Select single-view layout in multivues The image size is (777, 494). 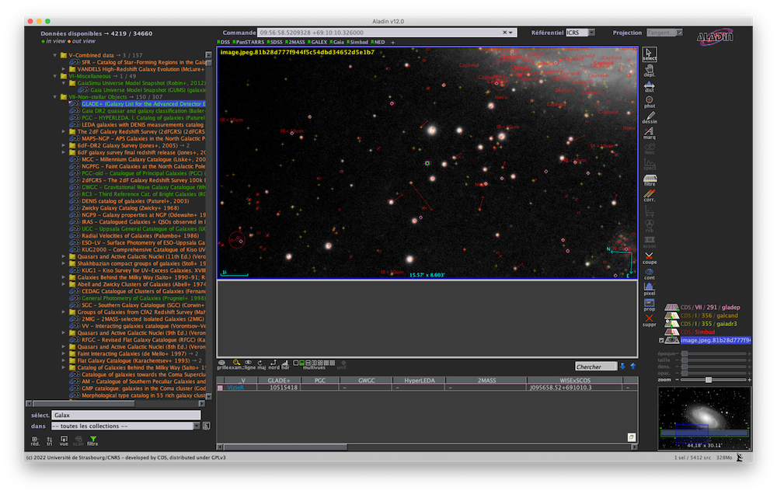(296, 364)
